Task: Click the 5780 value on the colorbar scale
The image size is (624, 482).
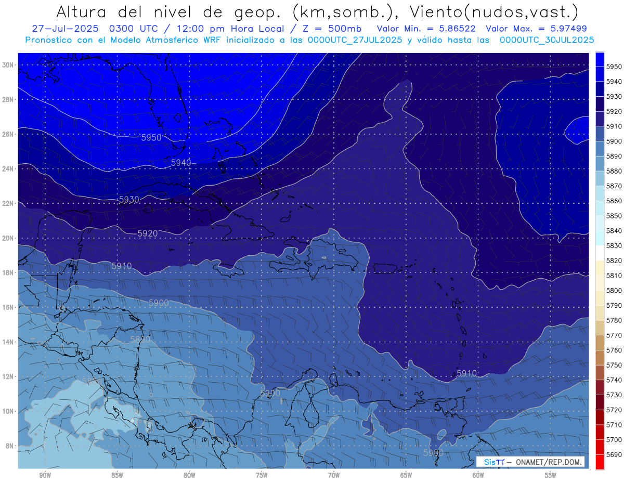Action: point(614,320)
